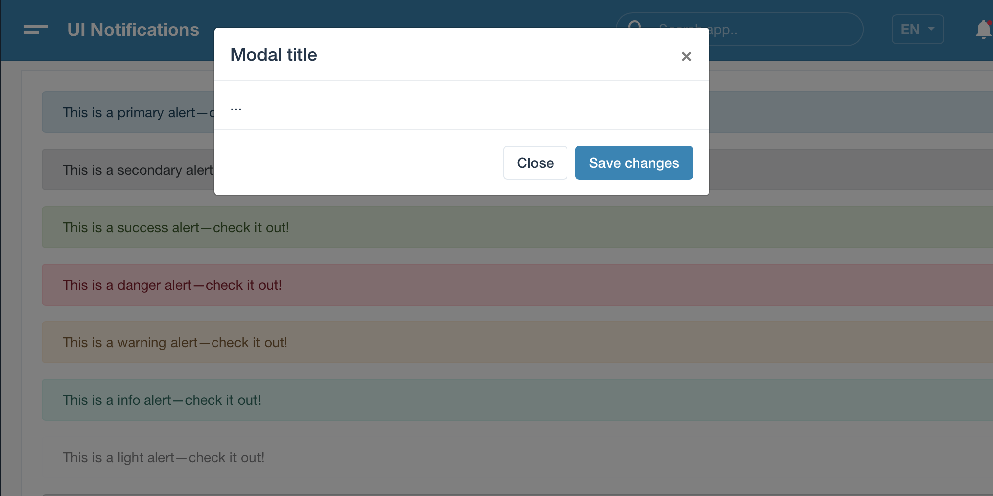Click the notification bell icon

(983, 29)
